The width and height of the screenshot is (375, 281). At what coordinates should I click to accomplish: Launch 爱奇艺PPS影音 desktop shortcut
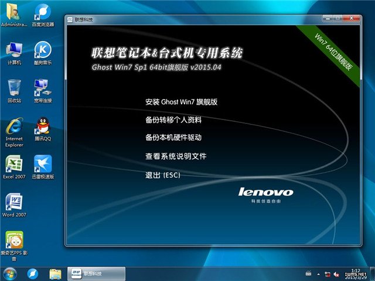tap(14, 246)
